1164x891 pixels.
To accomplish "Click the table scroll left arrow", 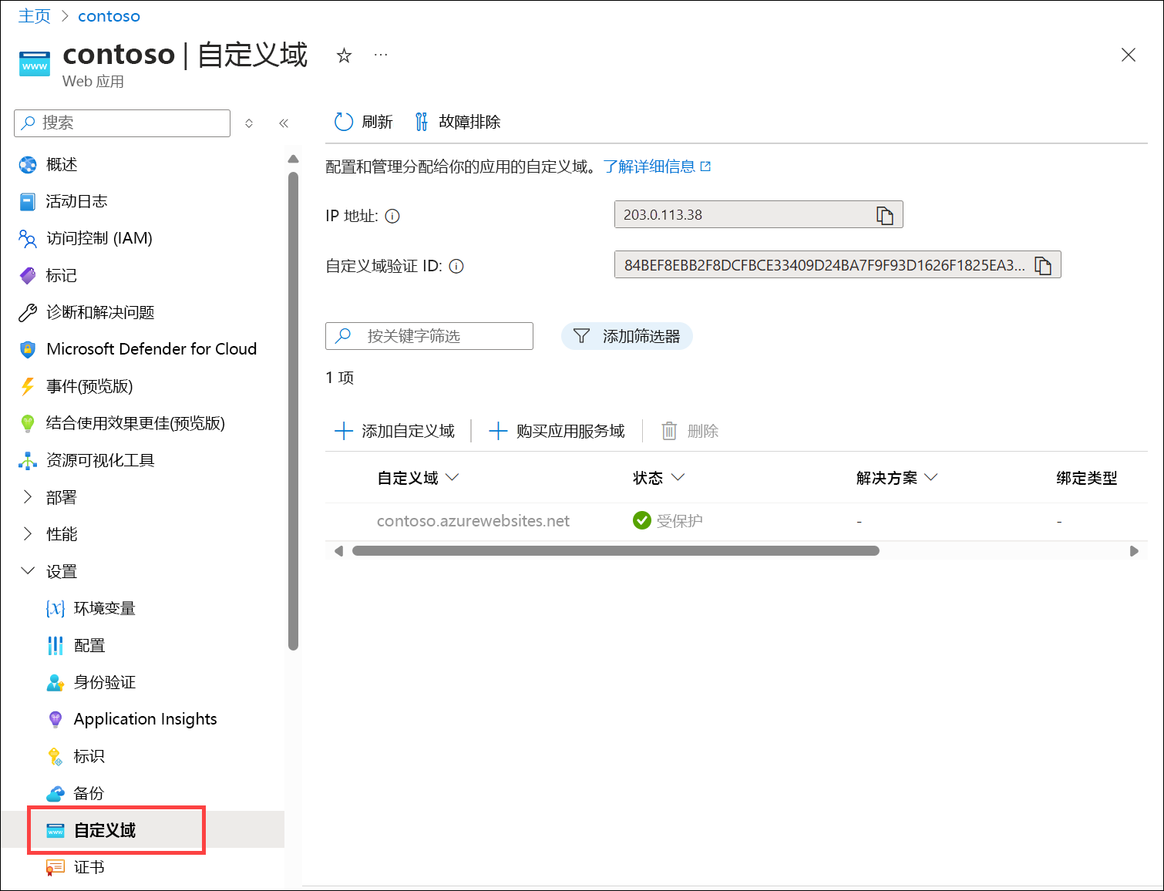I will click(x=338, y=551).
